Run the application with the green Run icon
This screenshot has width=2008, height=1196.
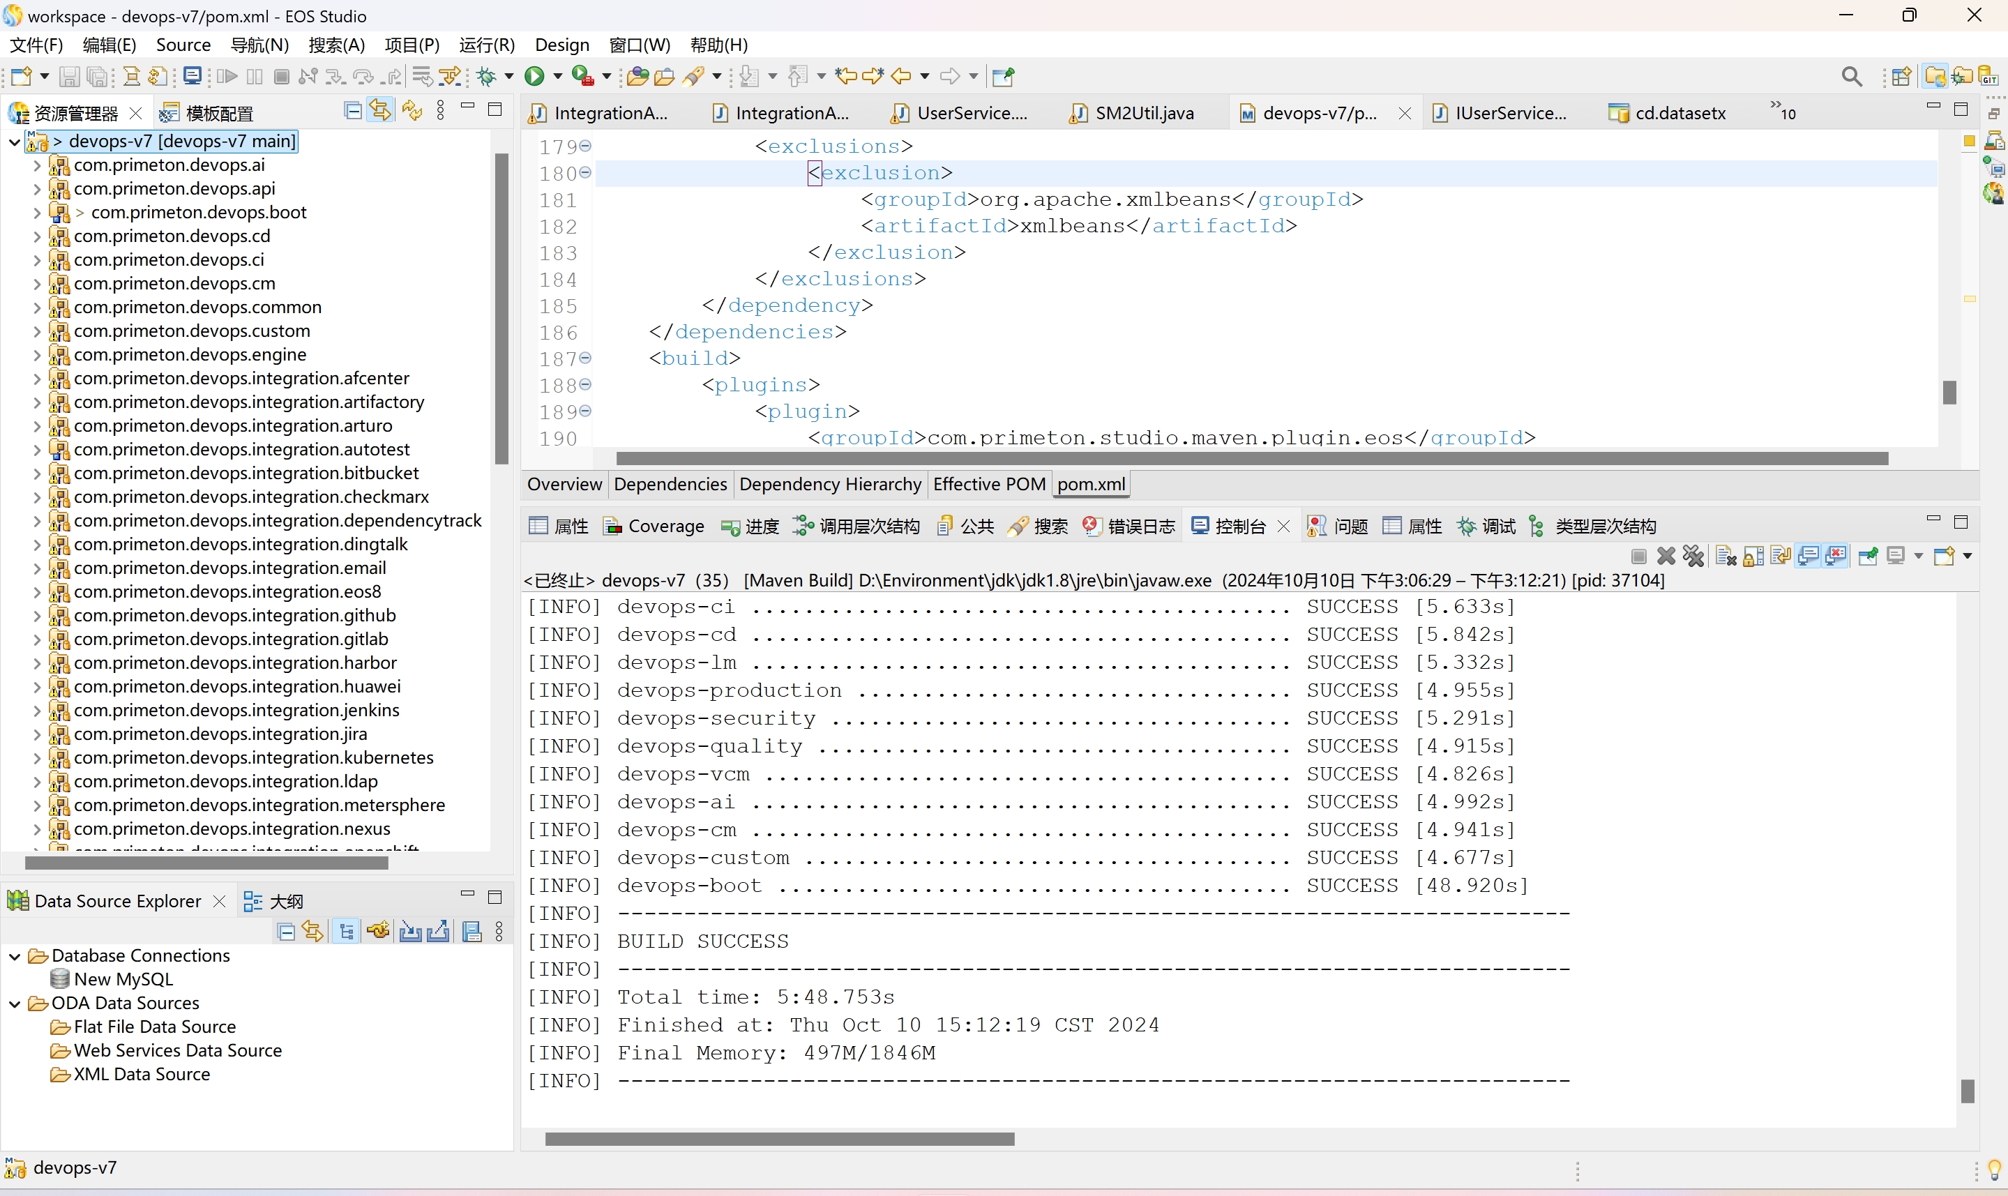pyautogui.click(x=536, y=77)
